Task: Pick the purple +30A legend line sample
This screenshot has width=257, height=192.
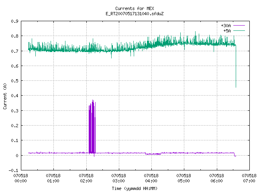Action: 239,26
